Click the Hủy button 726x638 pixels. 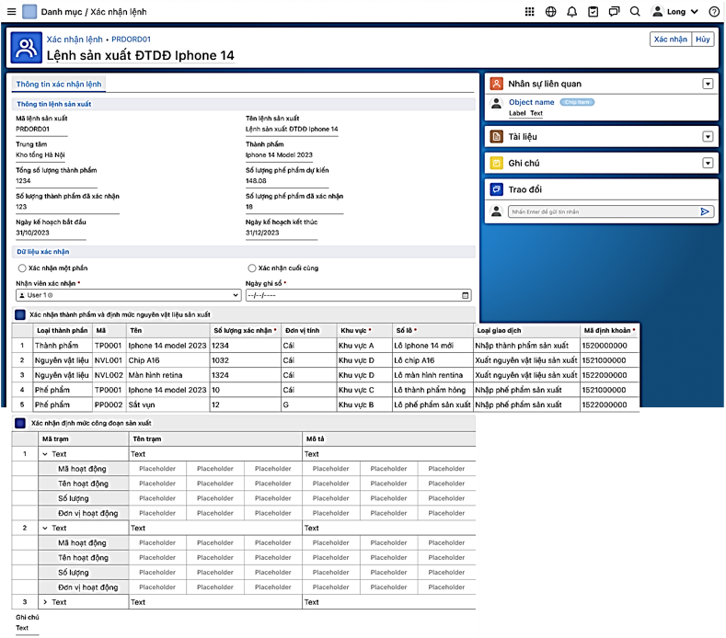pyautogui.click(x=703, y=40)
